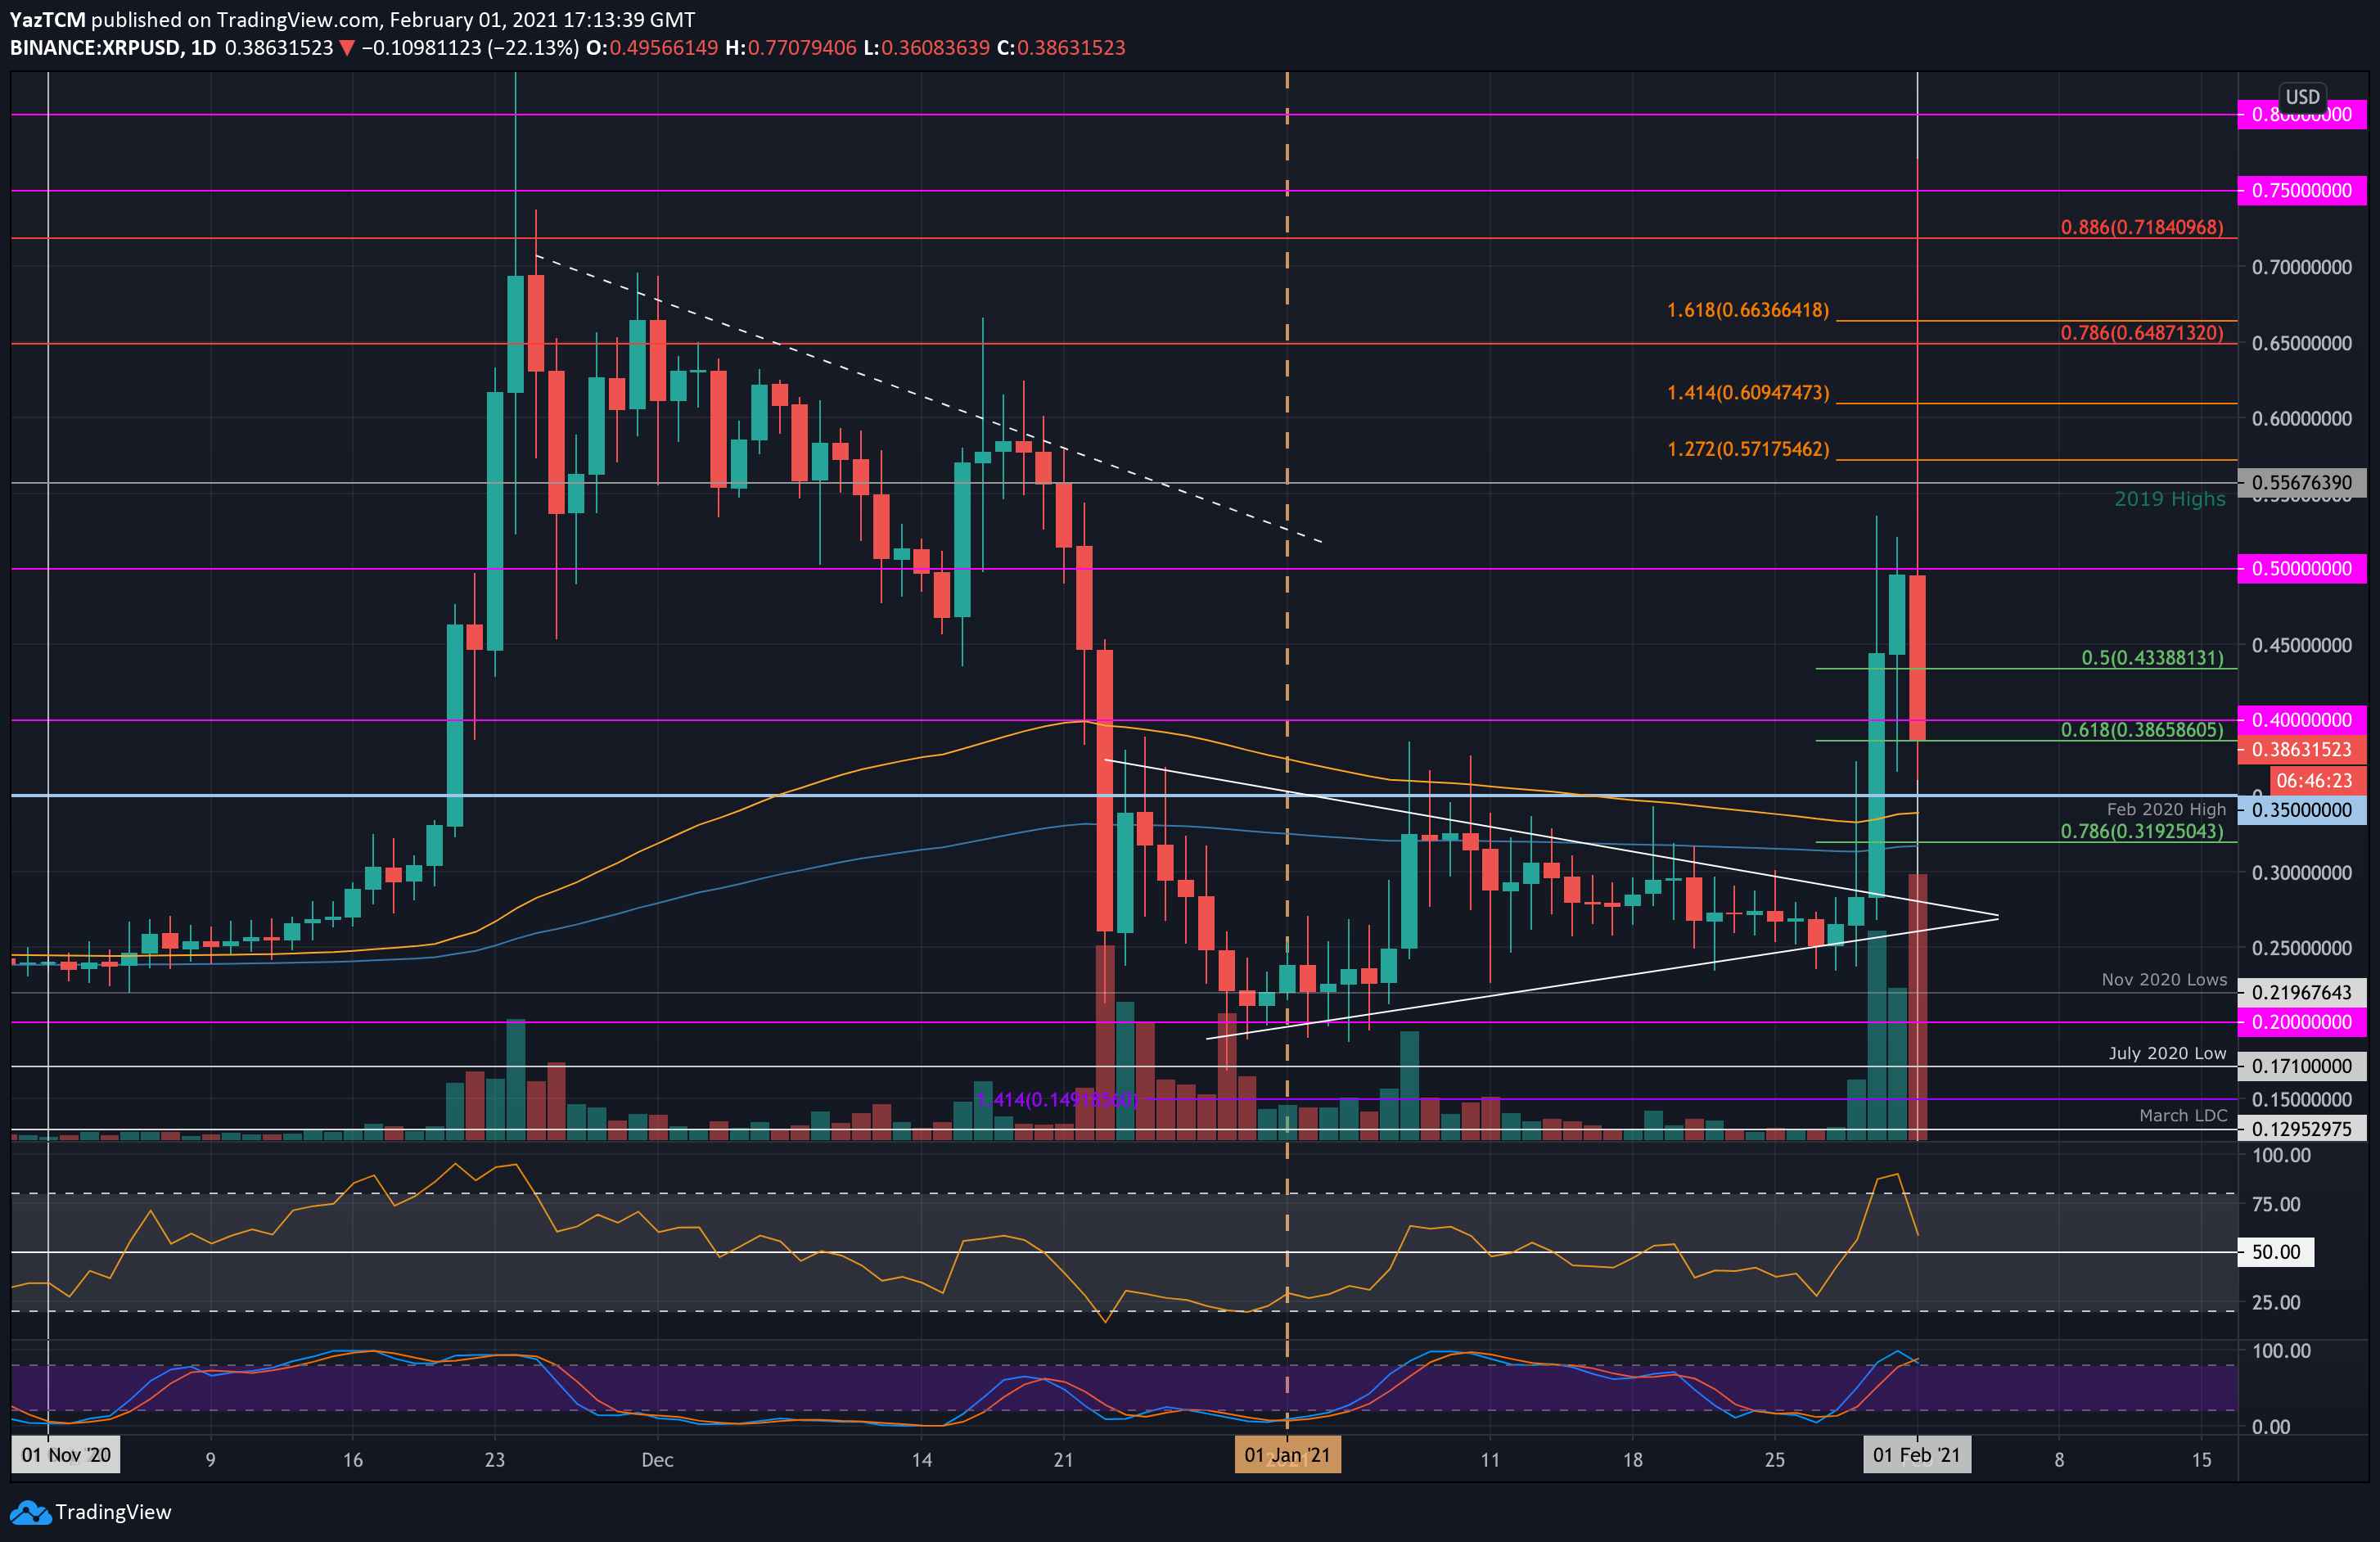The width and height of the screenshot is (2380, 1542).
Task: Click the Nov 2020 Lows annotation
Action: tap(2164, 979)
